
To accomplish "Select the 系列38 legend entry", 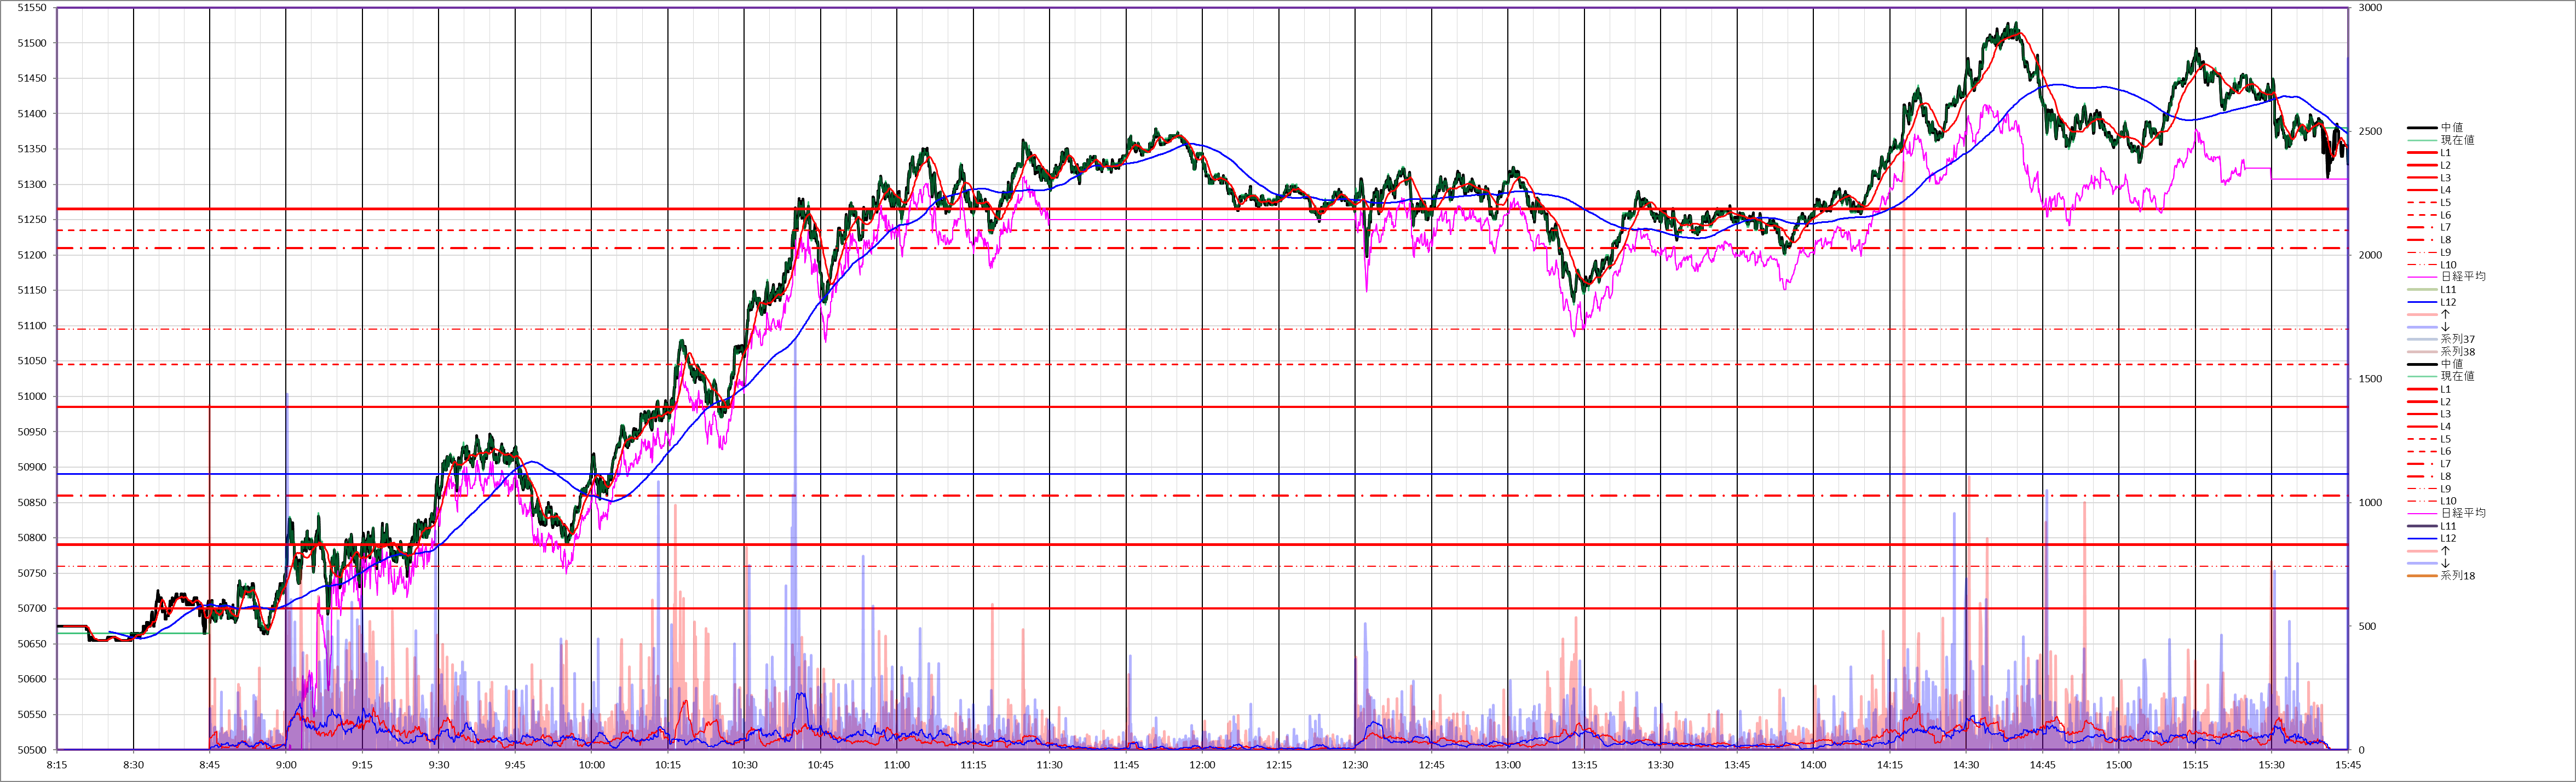I will pyautogui.click(x=2457, y=352).
